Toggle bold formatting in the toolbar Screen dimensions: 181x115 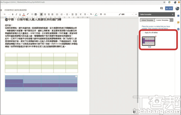(x=13, y=14)
